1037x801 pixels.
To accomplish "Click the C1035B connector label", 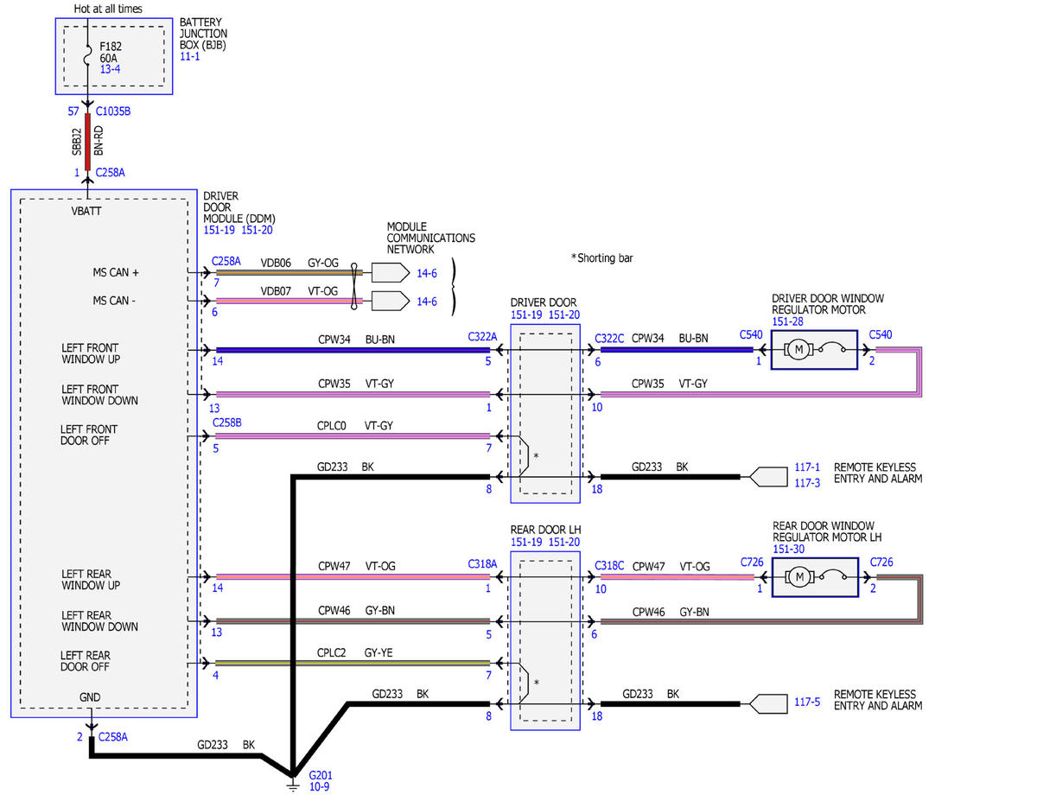I will pos(112,111).
